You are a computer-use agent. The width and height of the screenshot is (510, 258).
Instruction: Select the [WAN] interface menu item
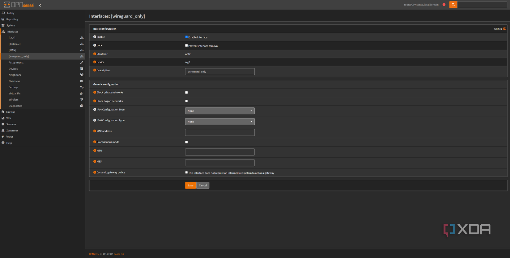pyautogui.click(x=12, y=50)
